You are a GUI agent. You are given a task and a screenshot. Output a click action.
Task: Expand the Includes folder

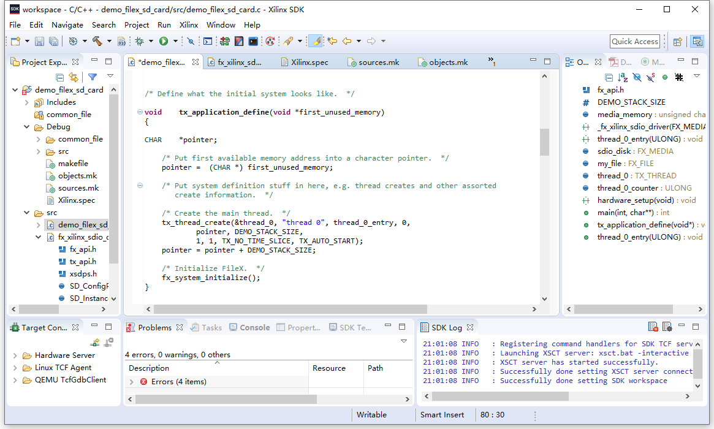tap(27, 102)
